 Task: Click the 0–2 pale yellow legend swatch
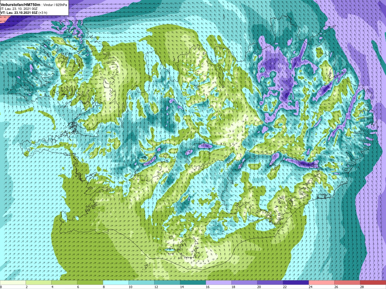pyautogui.click(x=13, y=283)
